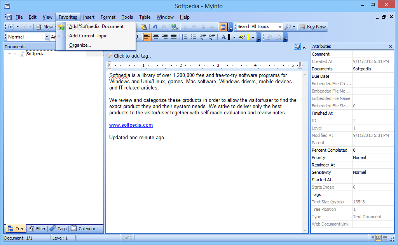The height and width of the screenshot is (245, 398).
Task: Collapse the Softpedia tree node chevron
Action: click(x=14, y=54)
